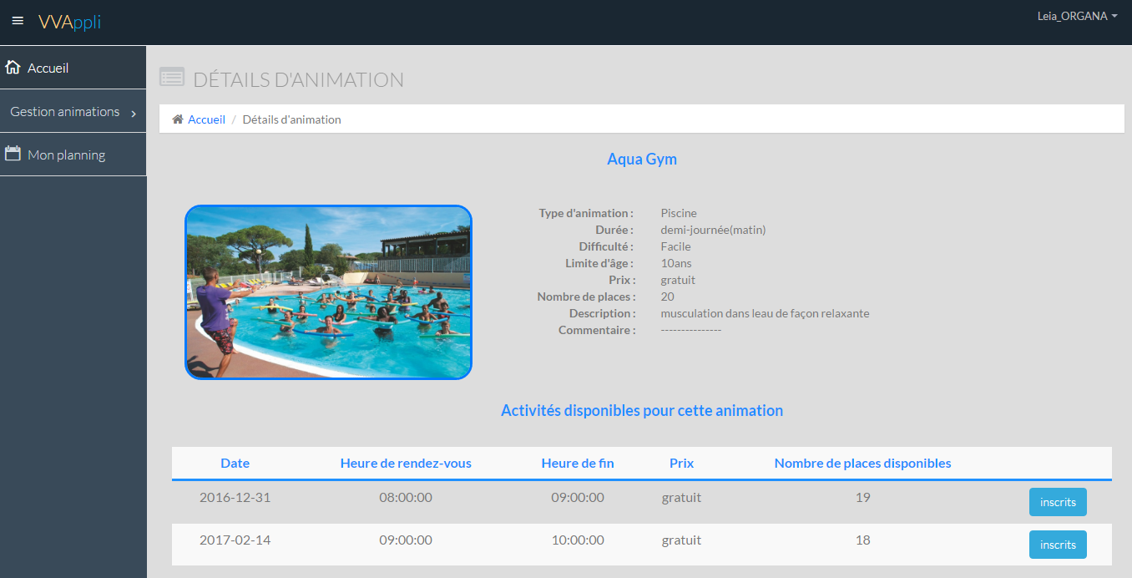
Task: Click the Aqua Gym title heading
Action: pyautogui.click(x=641, y=159)
